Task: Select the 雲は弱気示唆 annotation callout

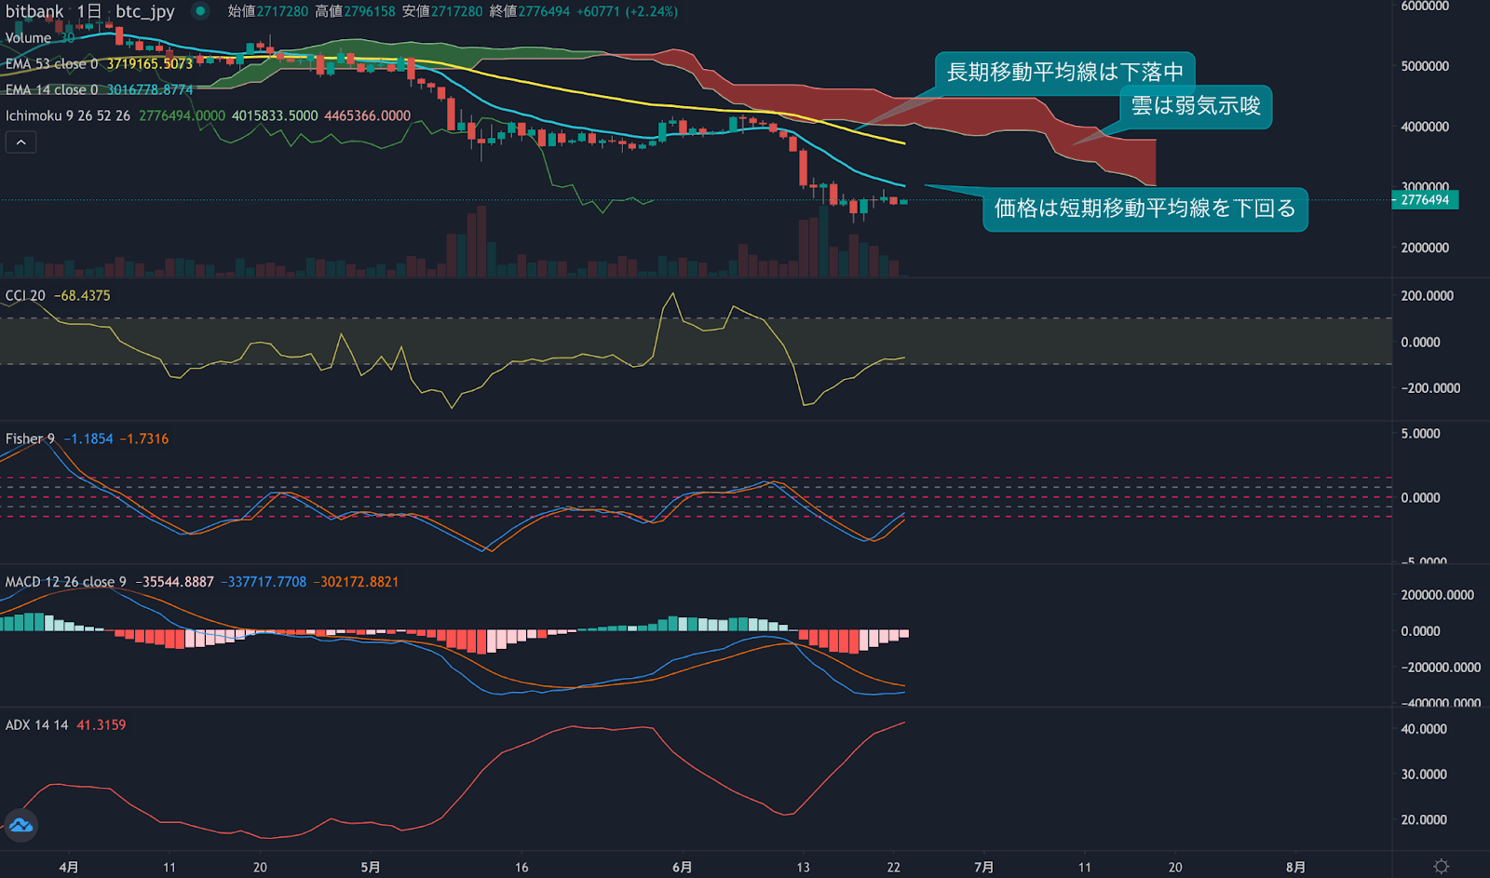Action: (1195, 106)
